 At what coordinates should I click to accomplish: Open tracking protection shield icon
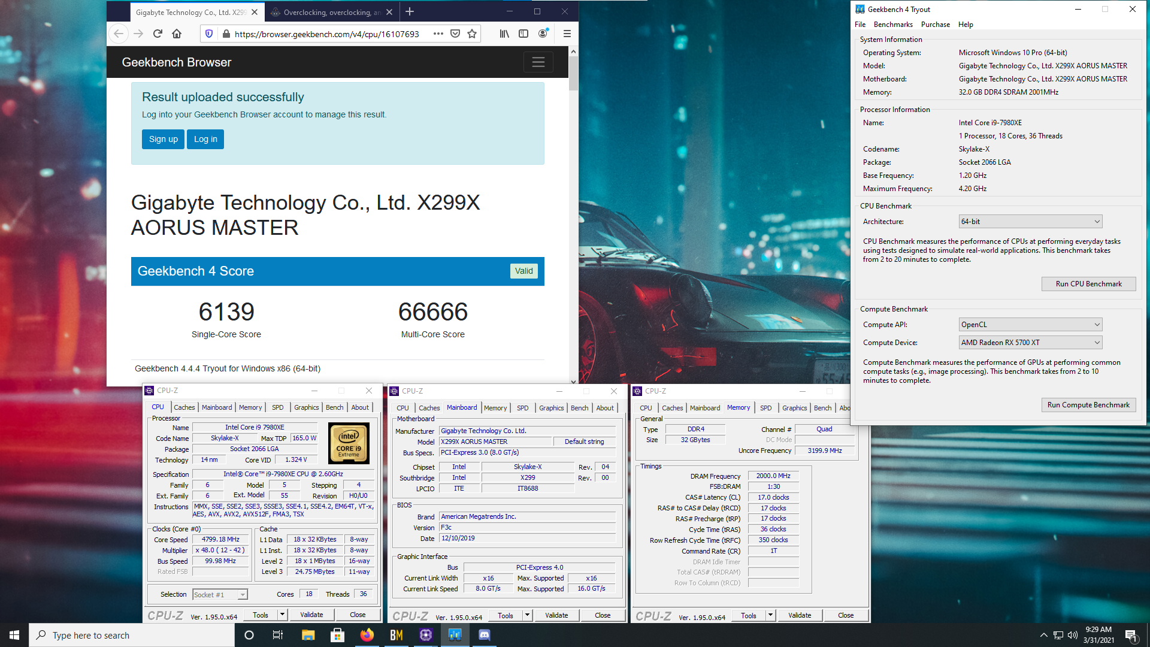209,34
